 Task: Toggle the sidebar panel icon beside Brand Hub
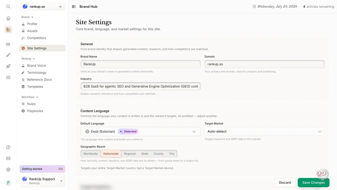(x=74, y=6)
